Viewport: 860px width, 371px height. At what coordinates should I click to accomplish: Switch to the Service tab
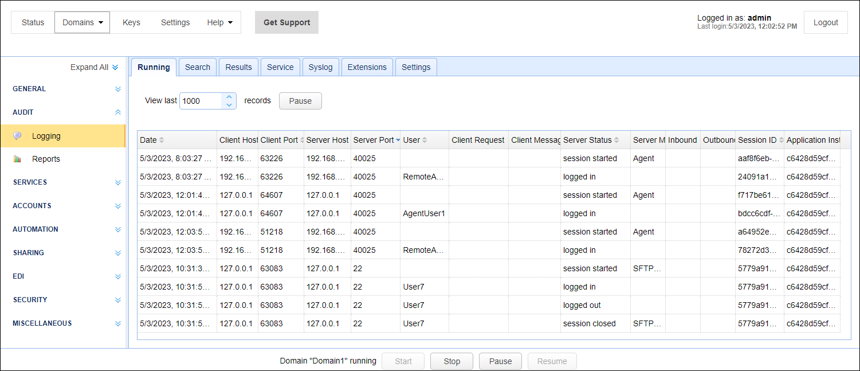[x=280, y=67]
